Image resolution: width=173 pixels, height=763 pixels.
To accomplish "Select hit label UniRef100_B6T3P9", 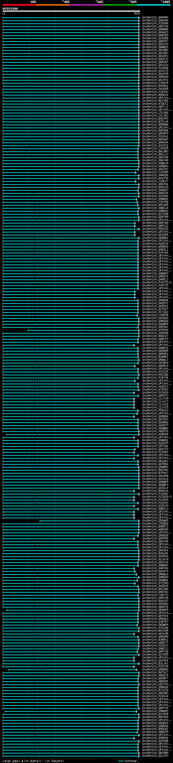I will 155,101.
